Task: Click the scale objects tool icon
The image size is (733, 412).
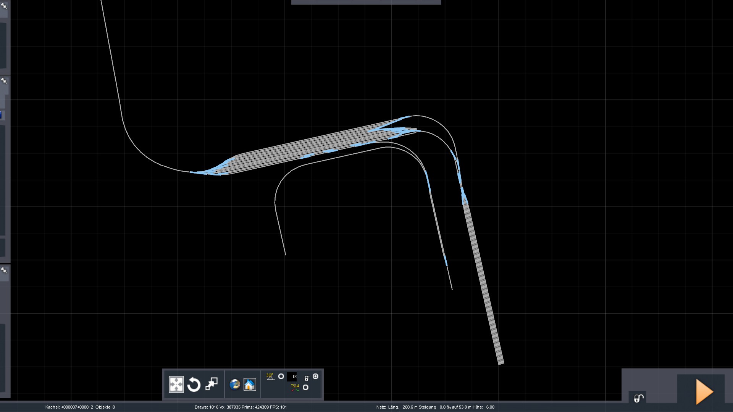Action: click(x=212, y=384)
